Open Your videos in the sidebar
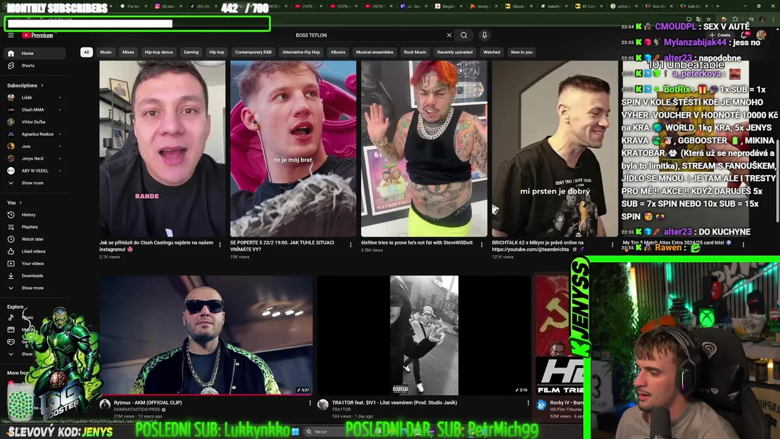 coord(35,263)
